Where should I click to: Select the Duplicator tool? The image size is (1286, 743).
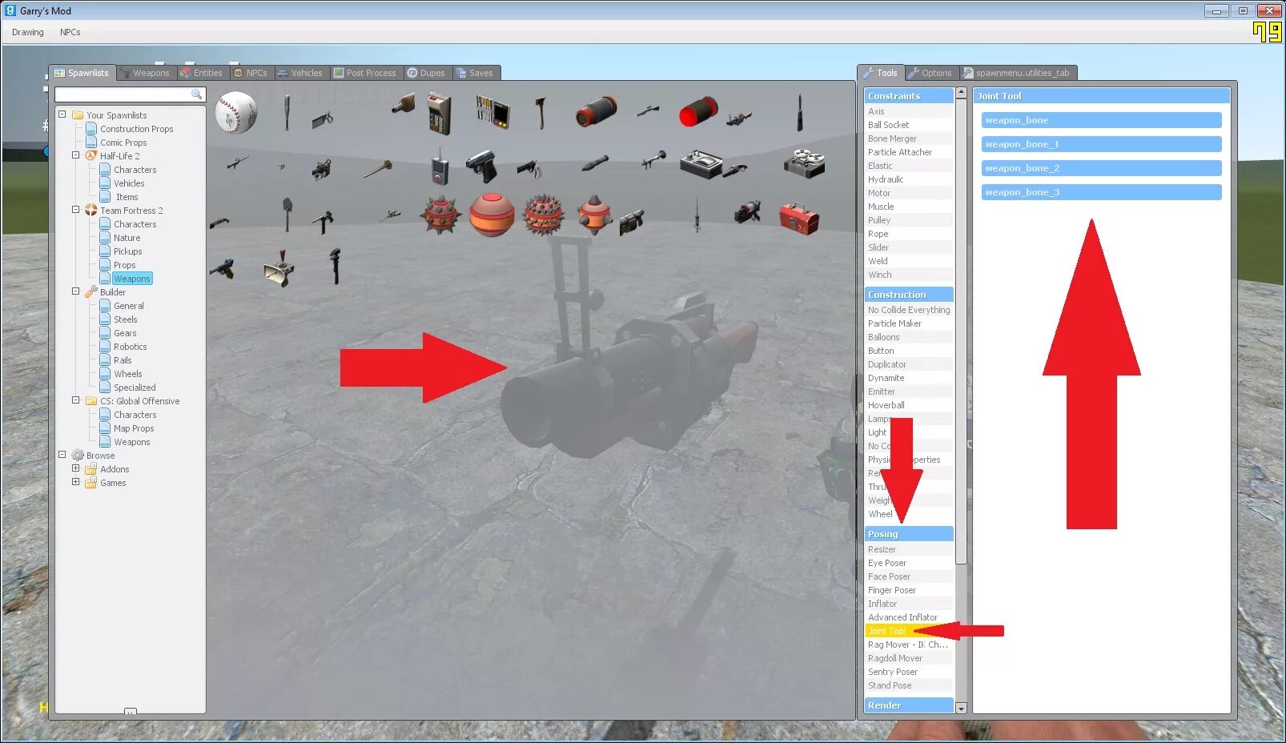point(909,364)
